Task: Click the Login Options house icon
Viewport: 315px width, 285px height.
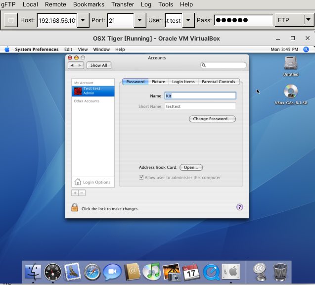Action: point(78,182)
